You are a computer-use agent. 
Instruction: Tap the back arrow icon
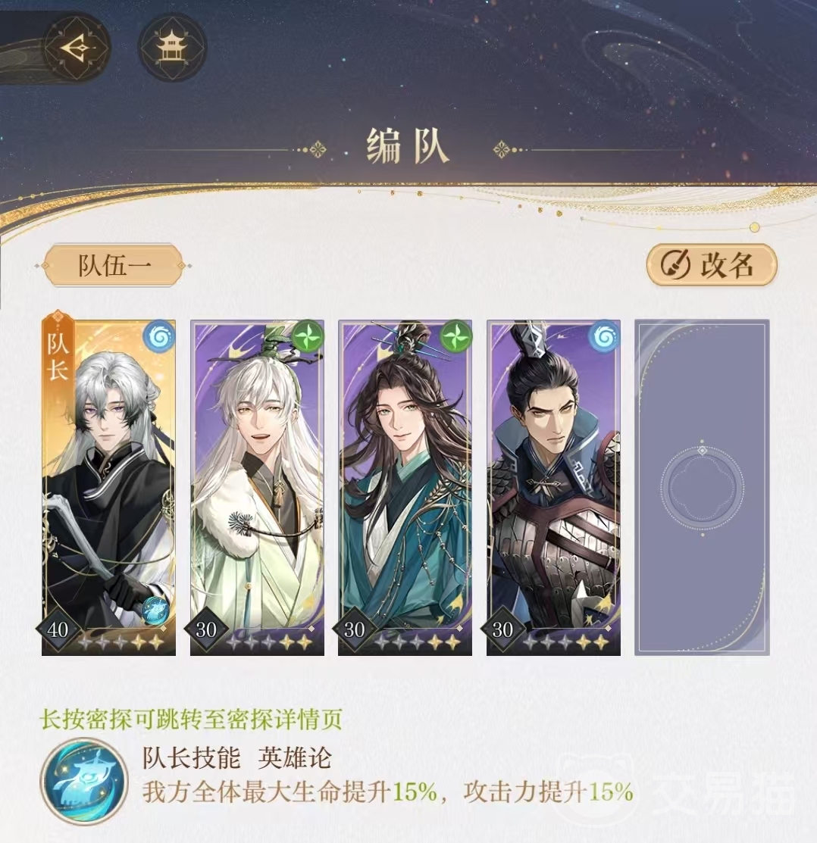click(77, 48)
